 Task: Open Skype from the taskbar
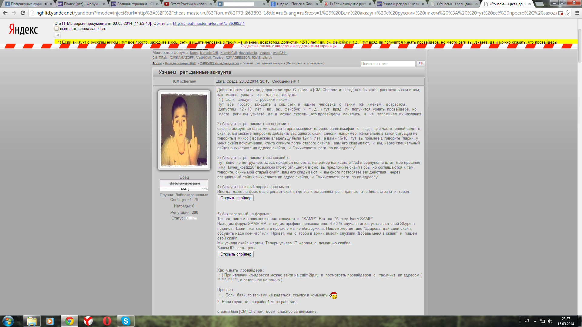click(x=125, y=321)
